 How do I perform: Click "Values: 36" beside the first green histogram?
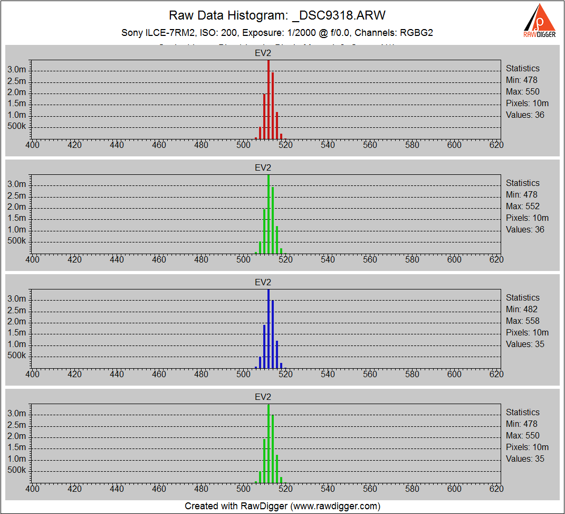pyautogui.click(x=525, y=230)
